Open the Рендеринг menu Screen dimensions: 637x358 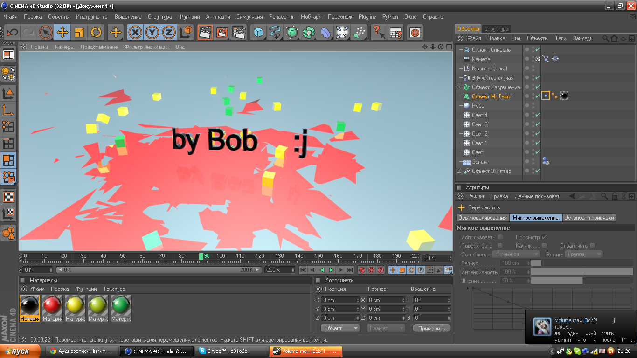(282, 17)
